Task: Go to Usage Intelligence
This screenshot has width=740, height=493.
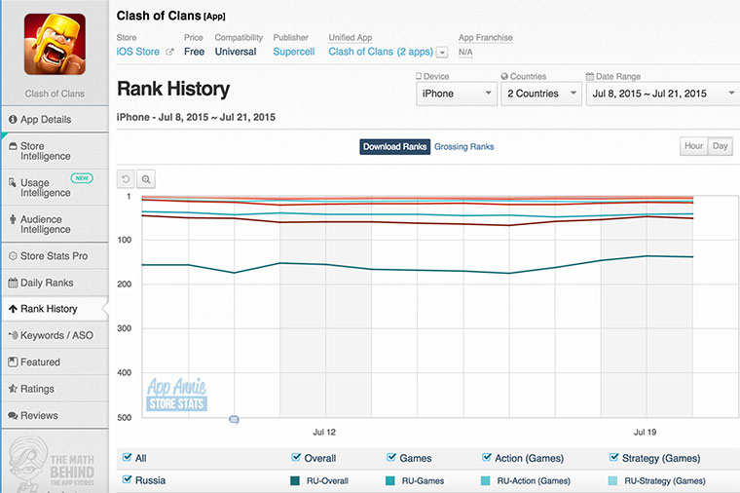Action: point(55,187)
